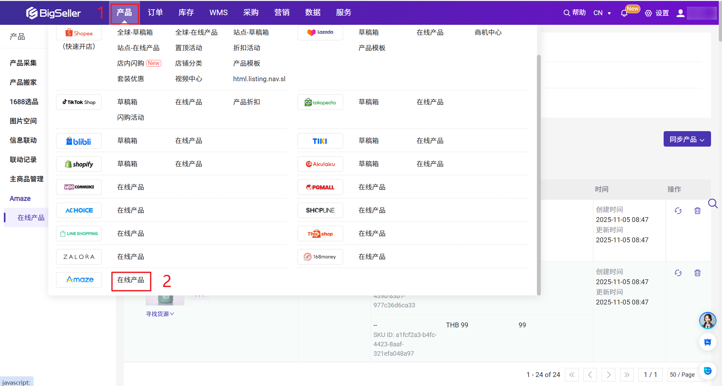
Task: Click the notification bell icon
Action: pyautogui.click(x=624, y=13)
